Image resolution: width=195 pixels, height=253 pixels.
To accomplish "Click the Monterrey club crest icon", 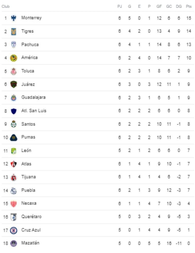I will (13, 18).
